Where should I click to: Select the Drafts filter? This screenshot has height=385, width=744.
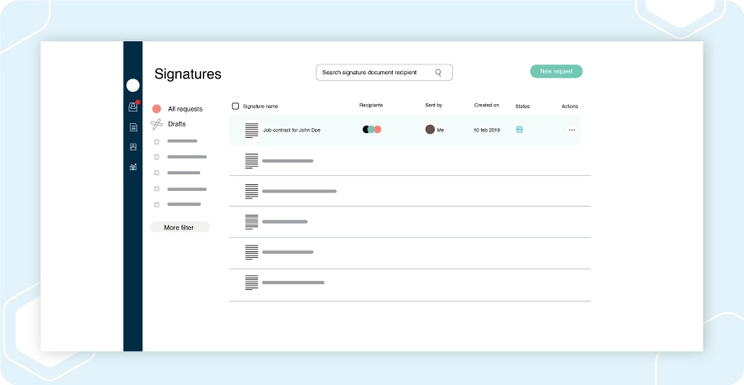[x=177, y=124]
